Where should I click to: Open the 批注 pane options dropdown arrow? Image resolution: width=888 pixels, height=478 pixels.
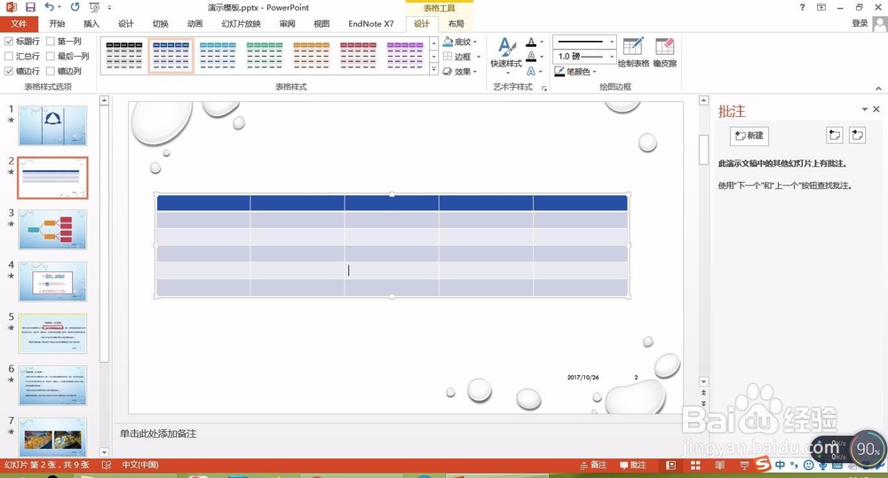(865, 109)
